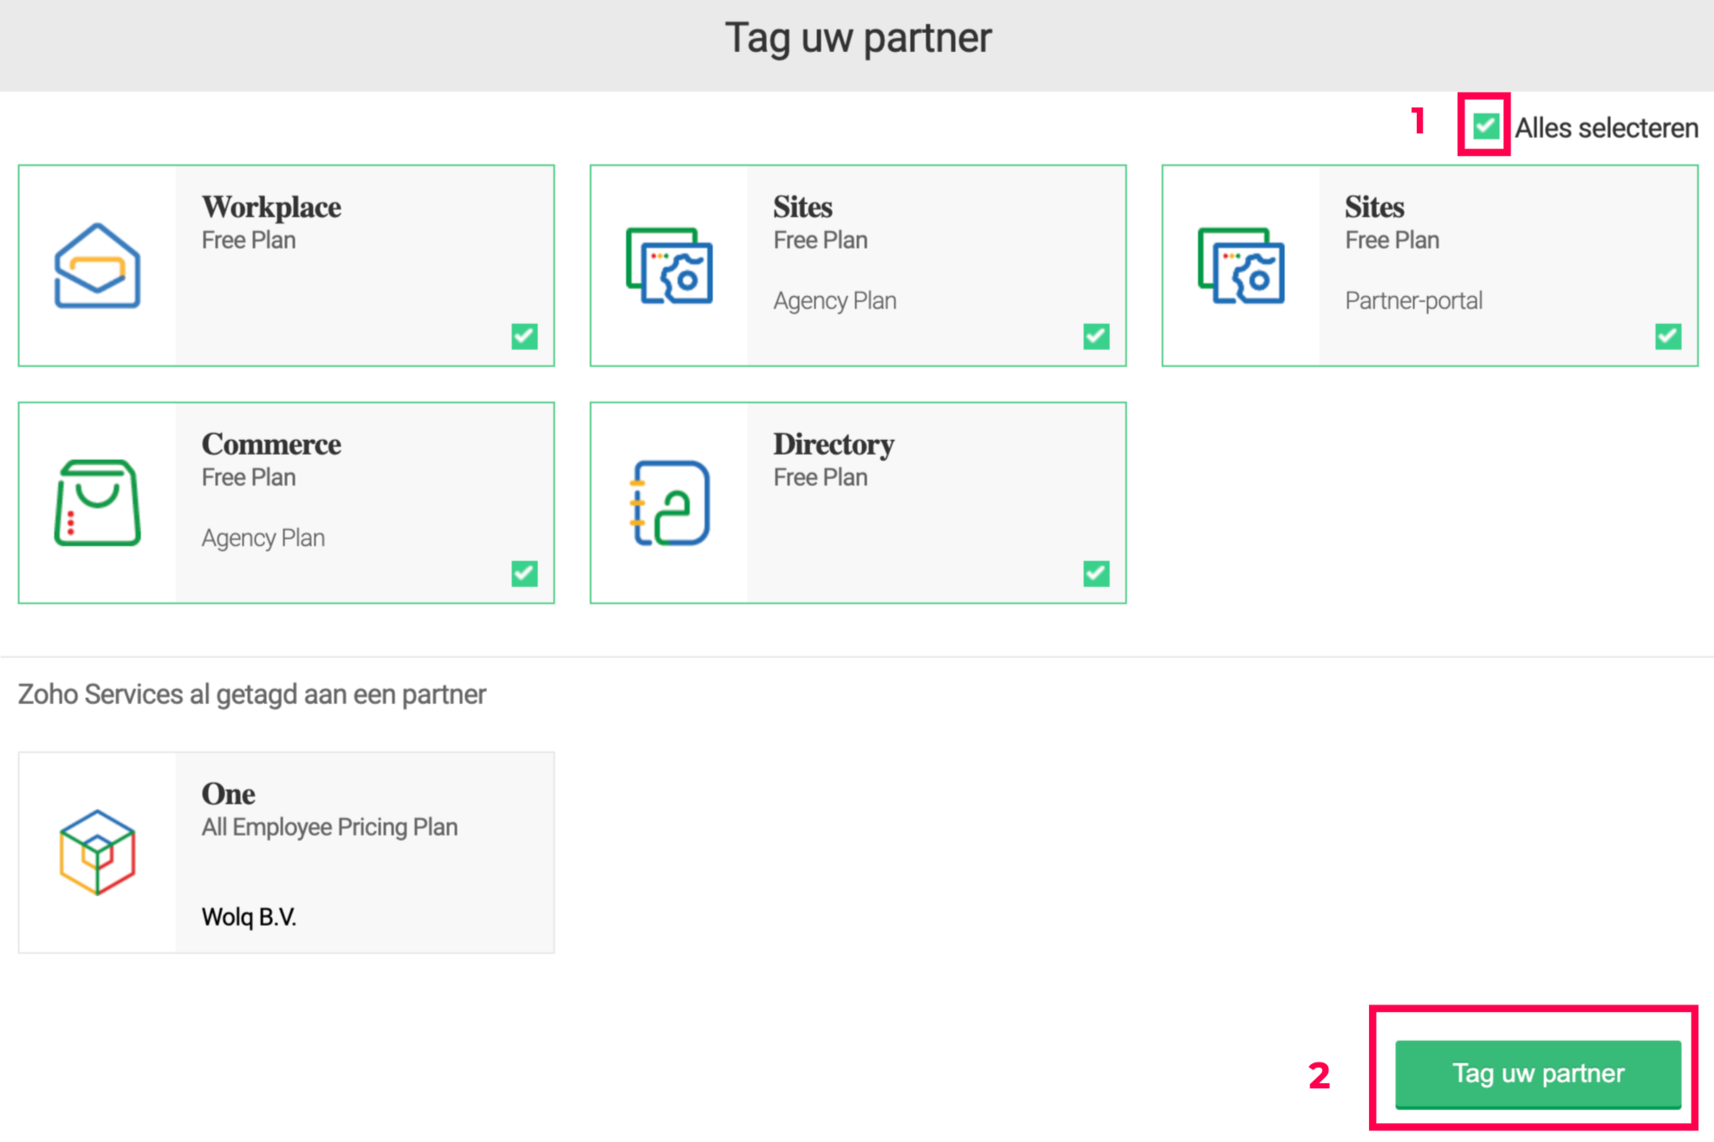Image resolution: width=1714 pixels, height=1142 pixels.
Task: Toggle the Alles selecteren checkbox
Action: (x=1485, y=126)
